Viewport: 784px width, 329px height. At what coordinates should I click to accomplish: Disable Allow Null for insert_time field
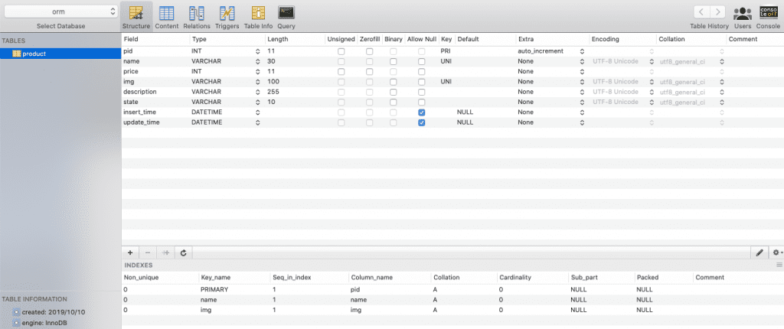[x=422, y=112]
